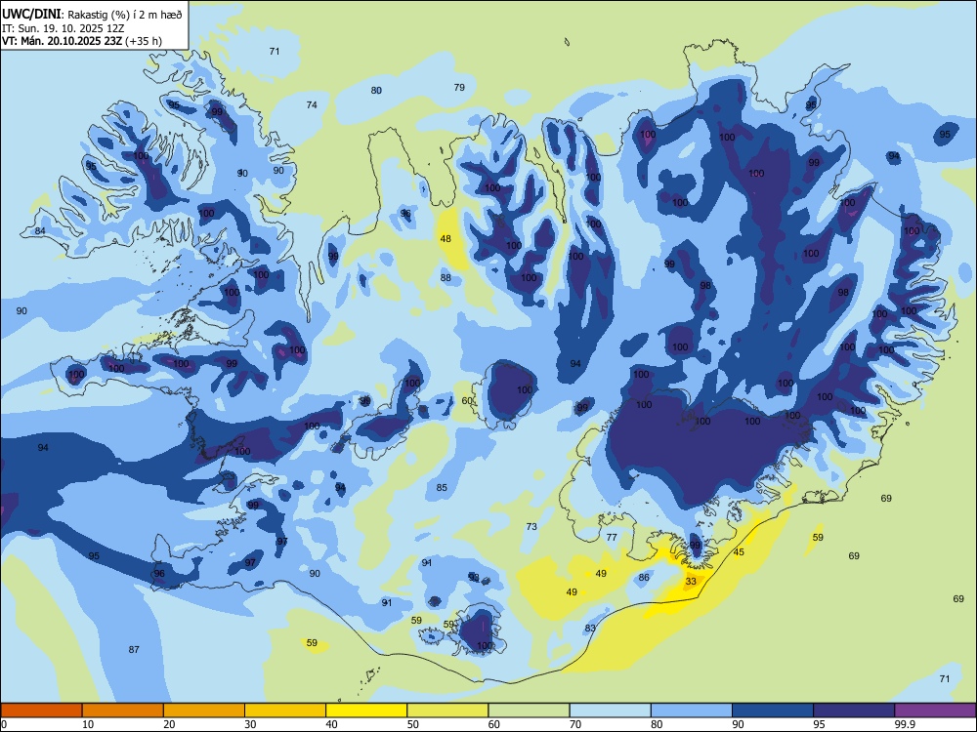The height and width of the screenshot is (732, 977).
Task: Click the map value '45' near the southeast coast
Action: click(739, 552)
